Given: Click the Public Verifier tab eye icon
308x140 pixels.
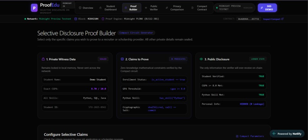Looking at the screenshot, I should coord(146,8).
